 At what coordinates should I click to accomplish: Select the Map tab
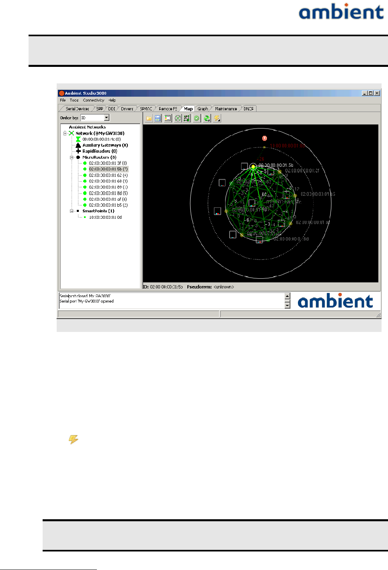click(188, 109)
